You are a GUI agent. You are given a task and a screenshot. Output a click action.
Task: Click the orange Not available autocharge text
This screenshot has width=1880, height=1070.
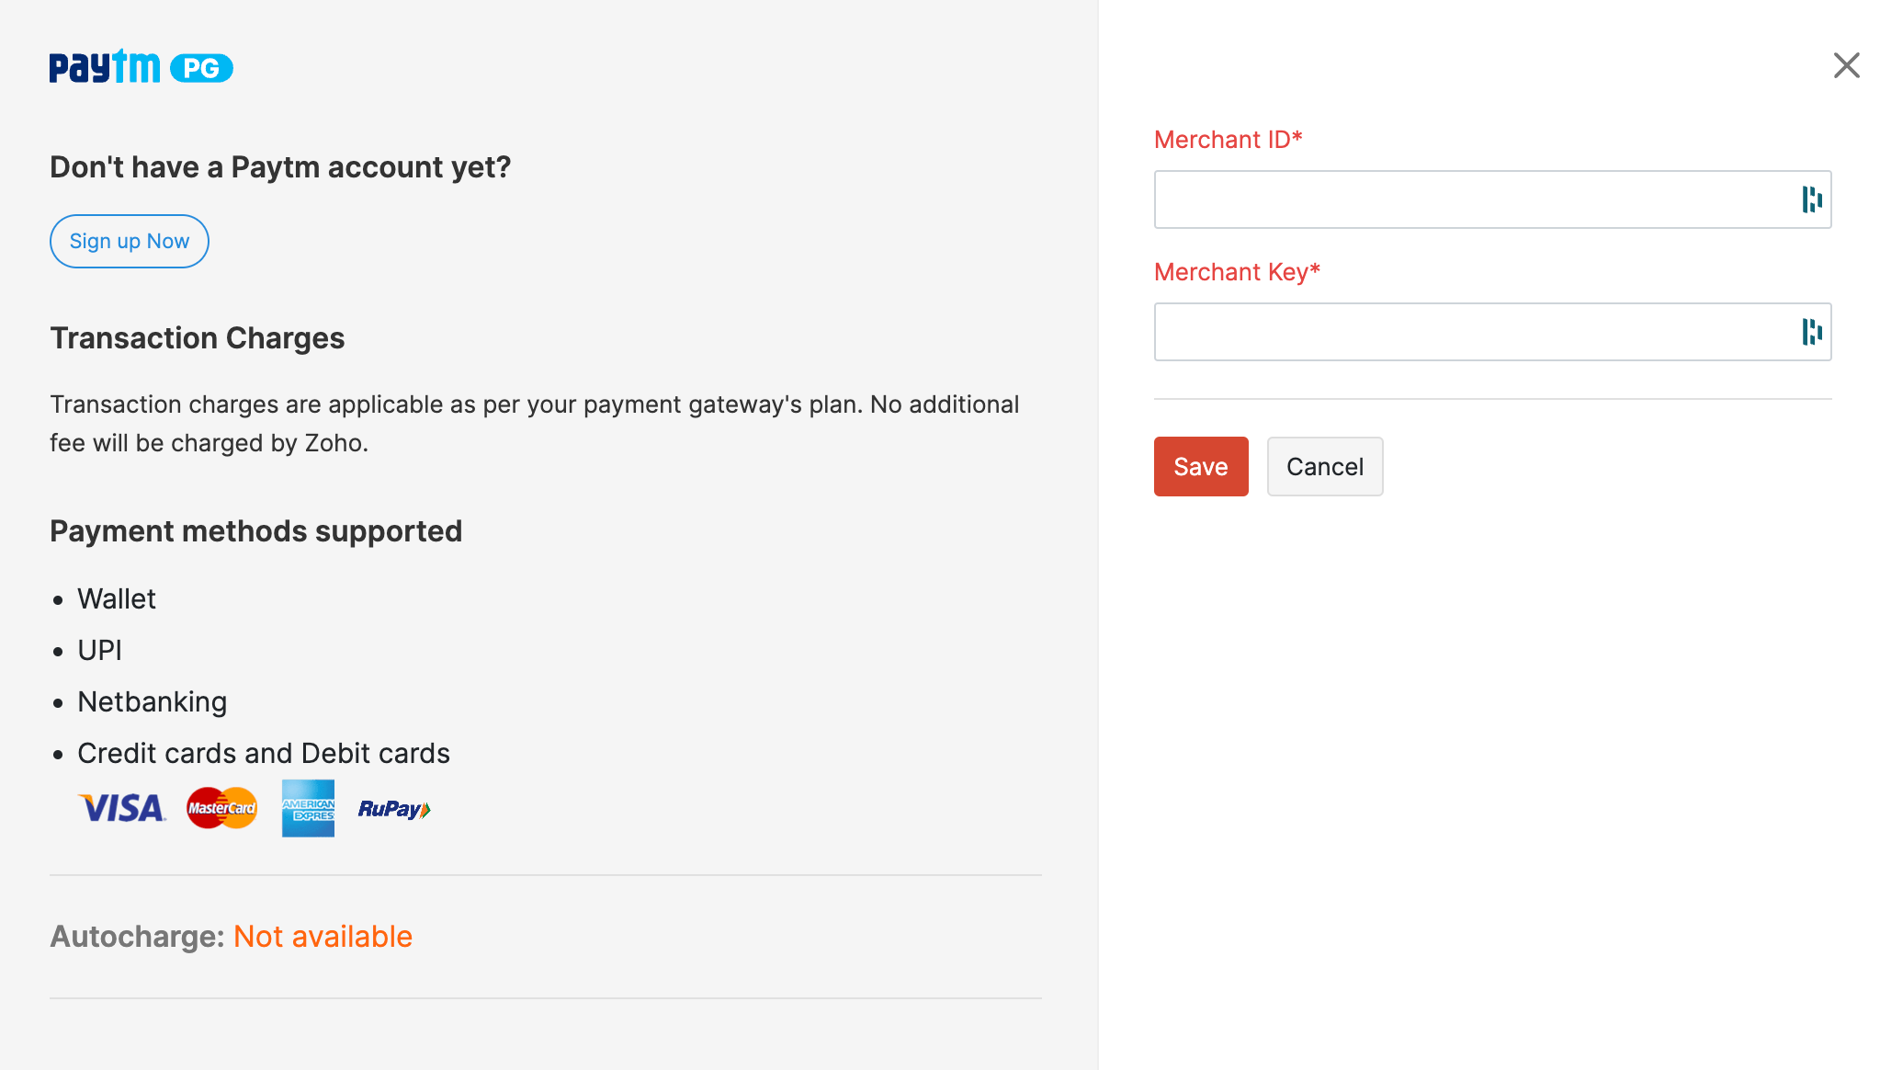[322, 936]
